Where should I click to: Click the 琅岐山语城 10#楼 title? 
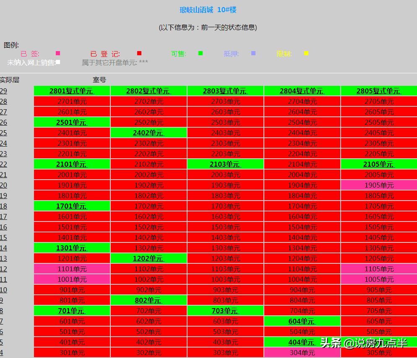(208, 10)
